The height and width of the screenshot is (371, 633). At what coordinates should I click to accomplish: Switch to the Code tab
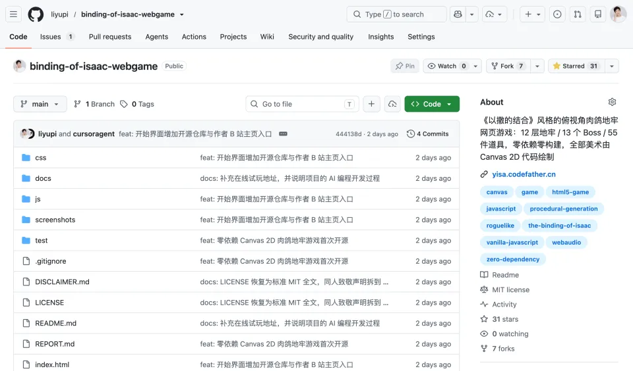(x=18, y=37)
